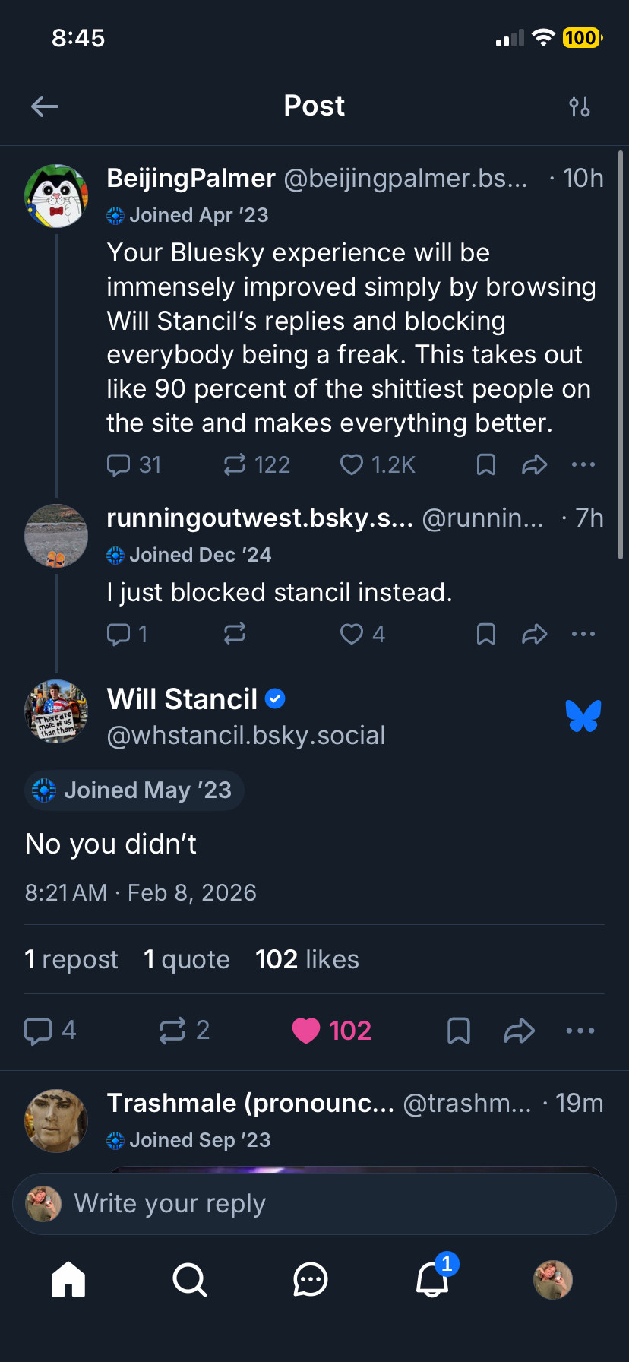Like BeijingPalmer's post
Screen dimensions: 629x1362
pos(352,464)
